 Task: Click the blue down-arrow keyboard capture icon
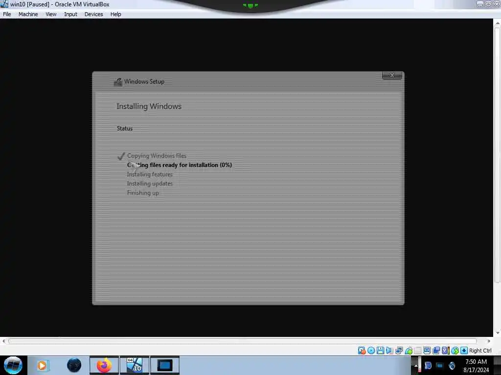click(x=464, y=351)
